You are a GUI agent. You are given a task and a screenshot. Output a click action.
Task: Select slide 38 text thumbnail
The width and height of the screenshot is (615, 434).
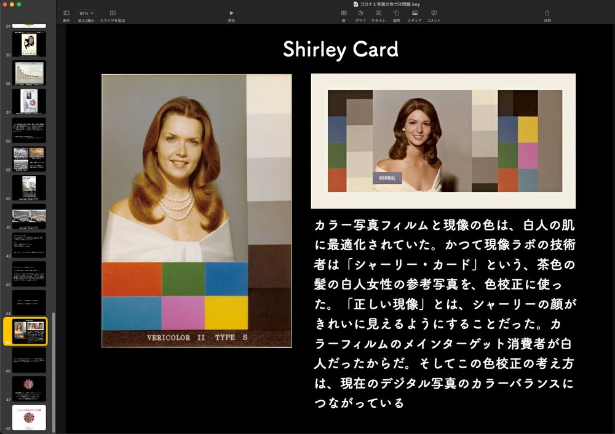[29, 130]
